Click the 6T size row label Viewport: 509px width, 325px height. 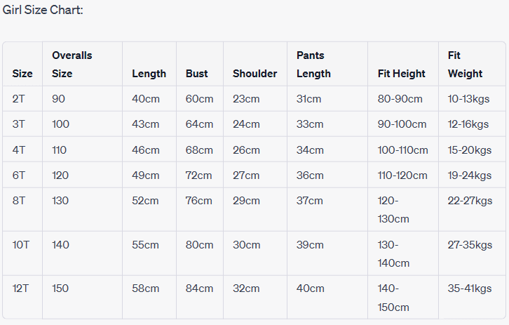(x=19, y=175)
